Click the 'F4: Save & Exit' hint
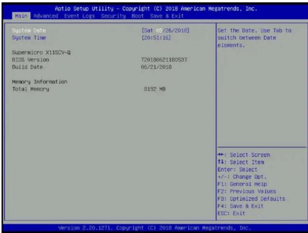The image size is (308, 233). 240,206
